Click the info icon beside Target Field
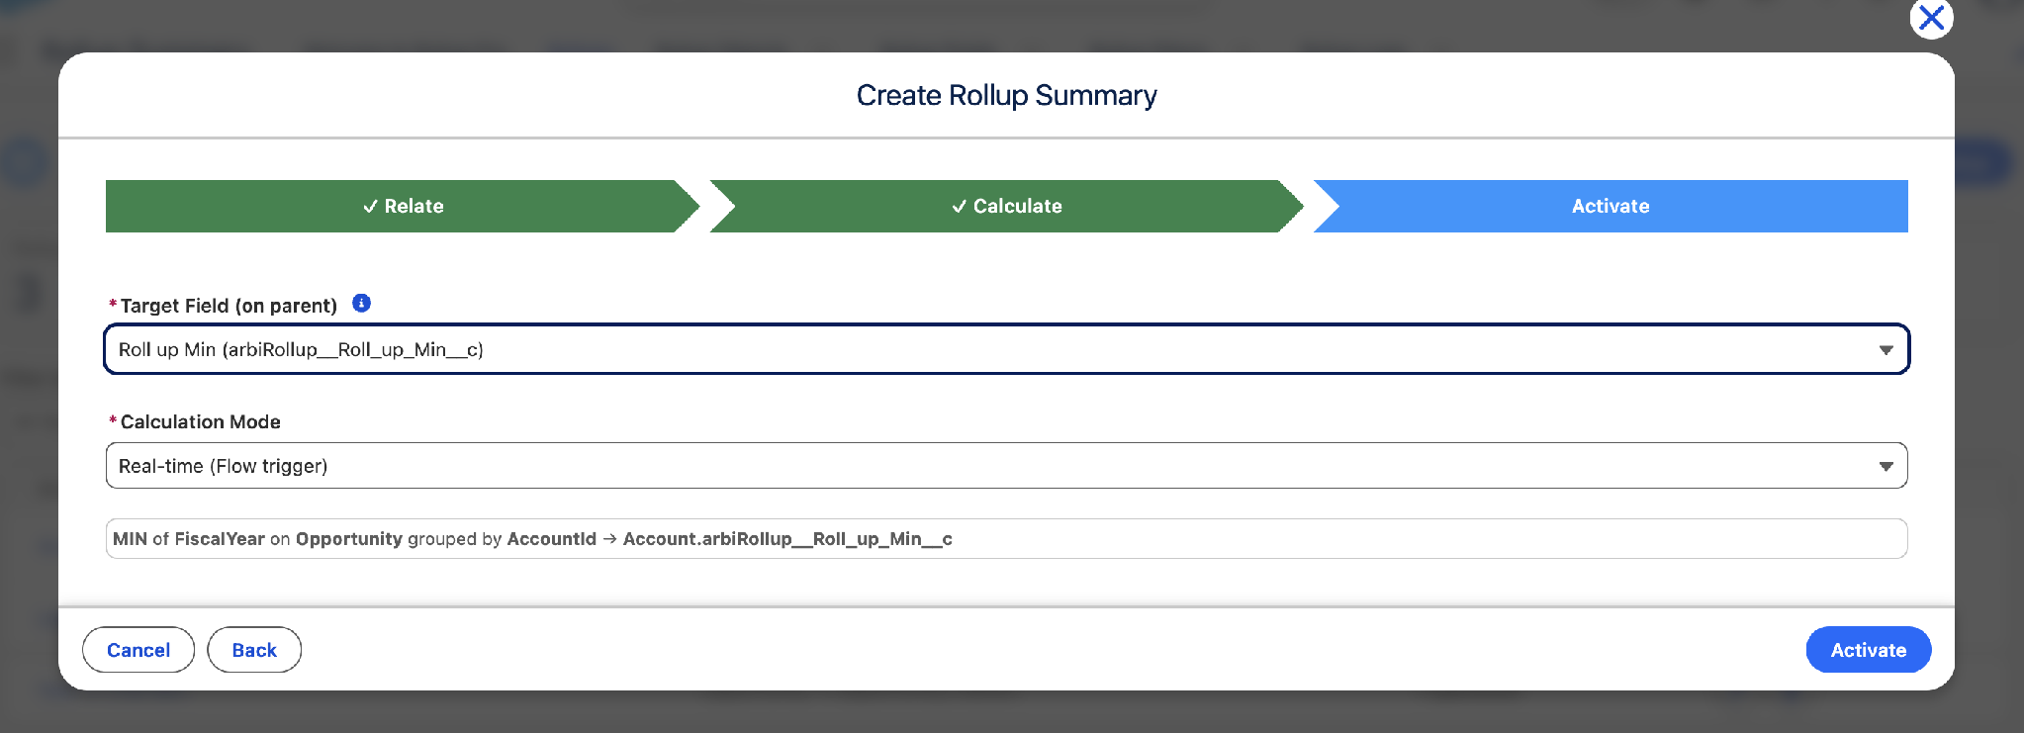Viewport: 2024px width, 733px height. click(x=362, y=304)
